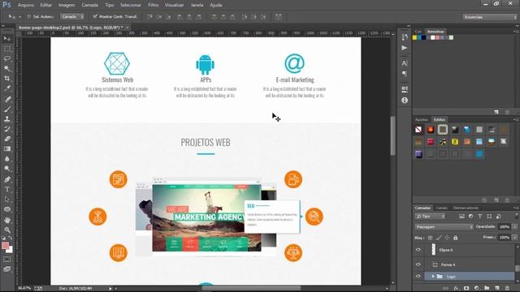Switch to the Demarcadores tab
This screenshot has width=520, height=292.
[x=466, y=208]
